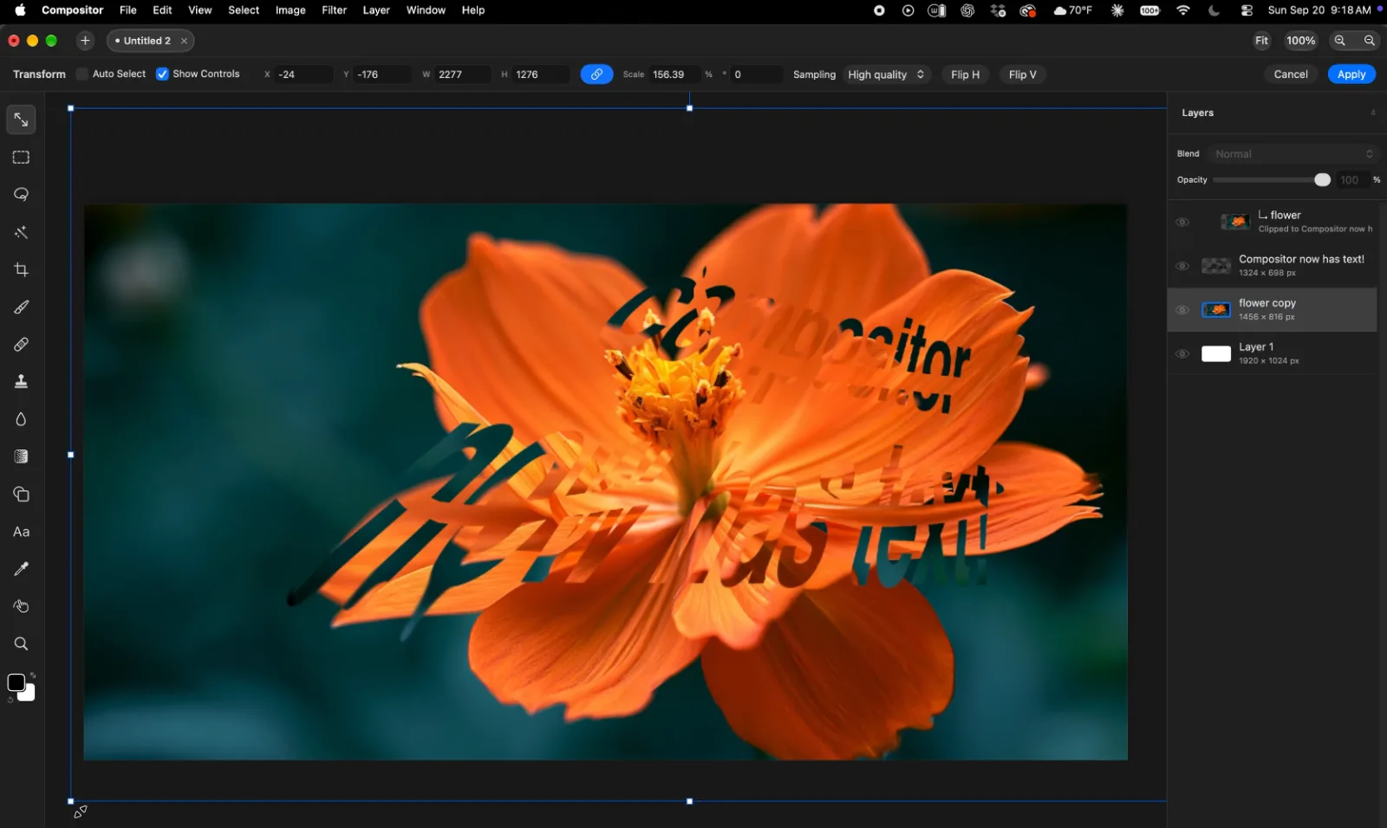Hide the clipped flower layer

tap(1182, 223)
